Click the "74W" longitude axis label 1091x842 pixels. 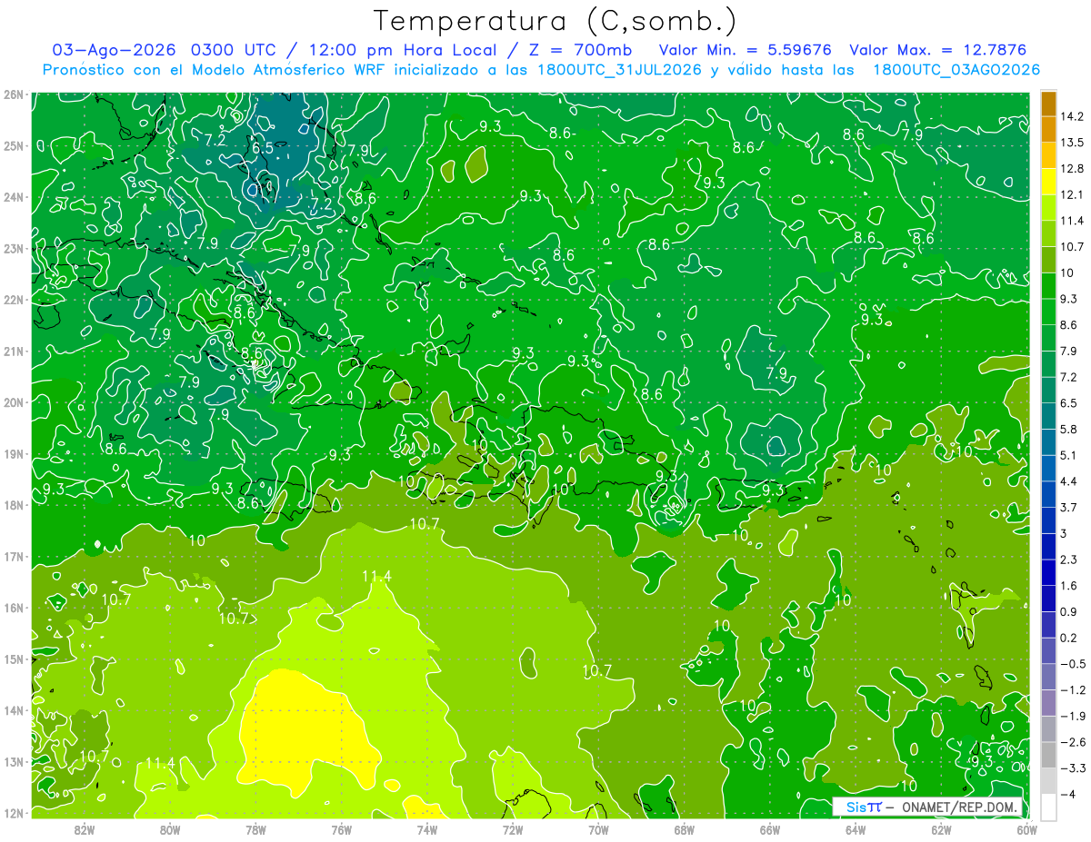pos(427,830)
